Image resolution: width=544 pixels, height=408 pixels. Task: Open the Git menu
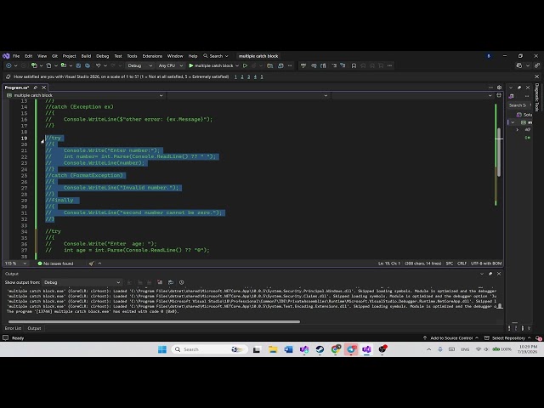[x=54, y=56]
